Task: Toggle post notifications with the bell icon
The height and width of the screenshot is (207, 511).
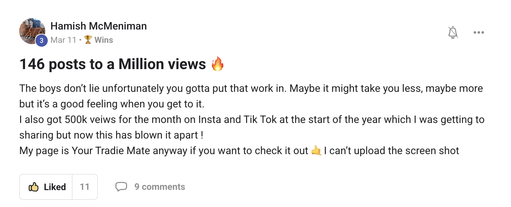Action: click(x=453, y=32)
